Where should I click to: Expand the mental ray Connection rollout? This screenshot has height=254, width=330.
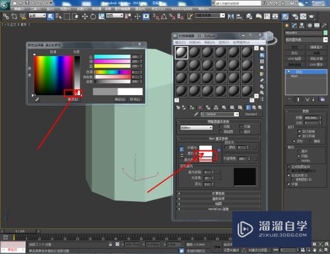[x=218, y=209]
